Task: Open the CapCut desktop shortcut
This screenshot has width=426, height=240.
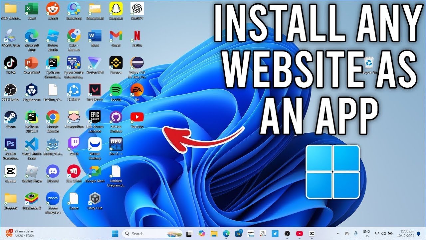Action: tap(11, 173)
